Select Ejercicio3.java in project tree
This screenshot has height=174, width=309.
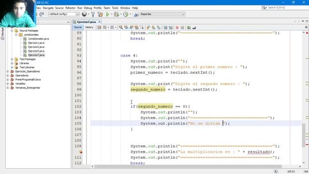[36, 47]
